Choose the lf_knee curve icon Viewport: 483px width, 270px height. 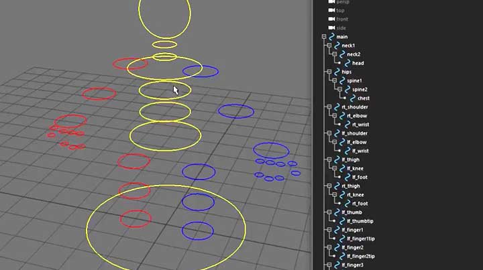[x=342, y=168]
